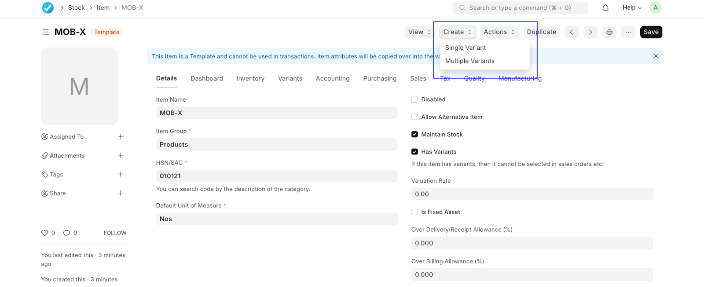Open the Help menu
This screenshot has height=287, width=704.
click(x=632, y=7)
